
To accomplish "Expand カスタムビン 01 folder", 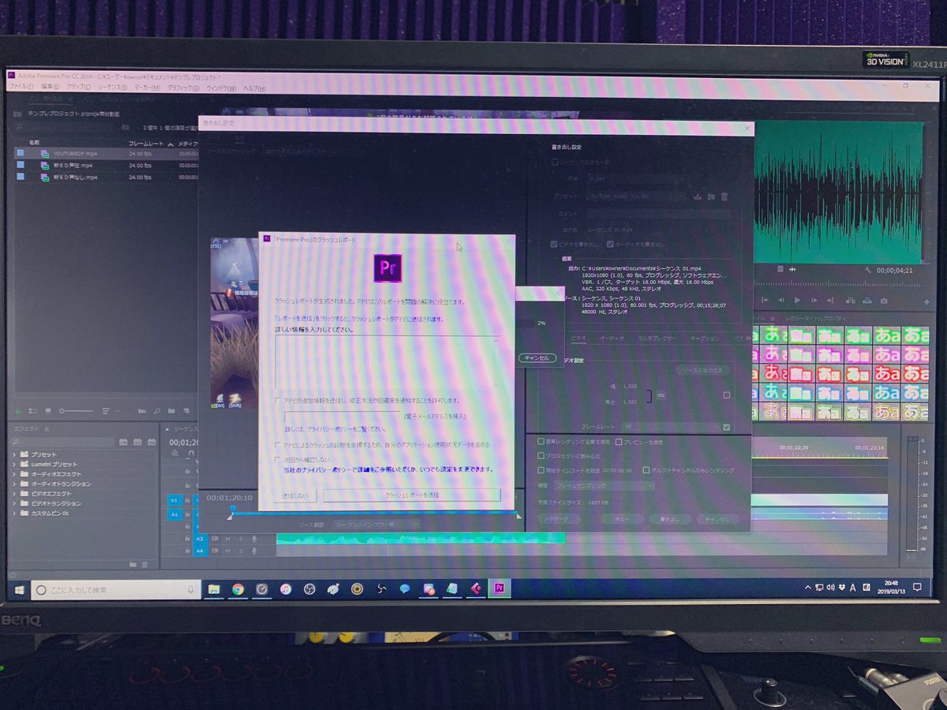I will click(14, 513).
